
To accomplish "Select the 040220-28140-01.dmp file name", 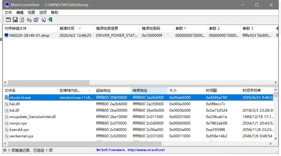I will coord(29,35).
